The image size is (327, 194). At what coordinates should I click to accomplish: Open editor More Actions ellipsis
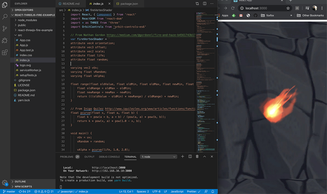point(212,4)
